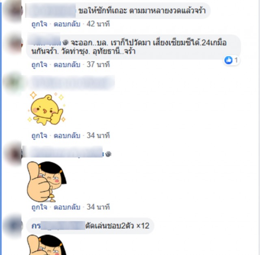
Task: Click ถูกใจ under the girl thumbs-up sticker
Action: 39,207
